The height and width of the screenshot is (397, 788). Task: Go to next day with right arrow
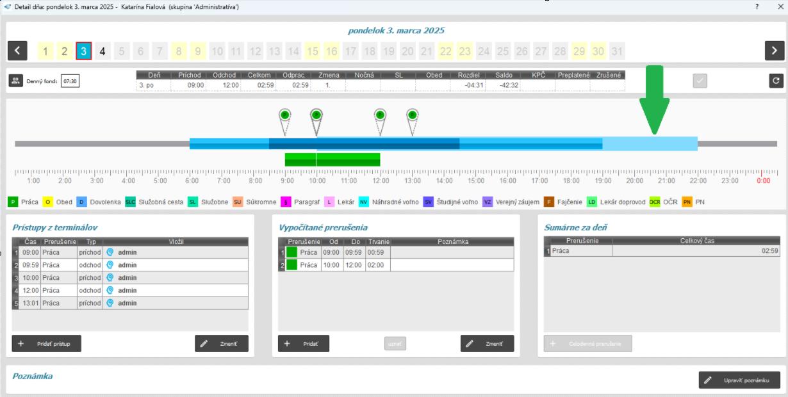point(775,51)
